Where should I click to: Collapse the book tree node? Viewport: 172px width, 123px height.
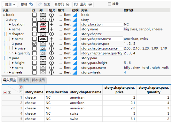[x=4, y=15]
